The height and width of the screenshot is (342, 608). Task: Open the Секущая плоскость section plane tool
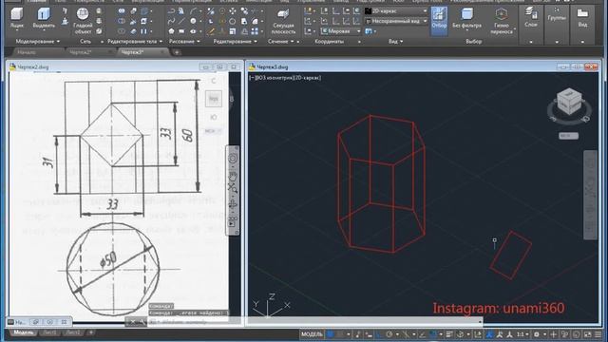[x=283, y=21]
